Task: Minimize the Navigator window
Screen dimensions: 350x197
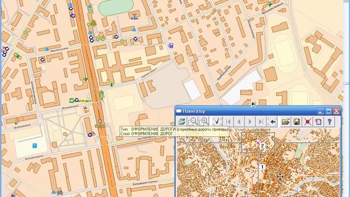Action: point(320,111)
